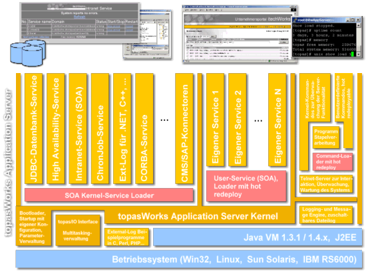The width and height of the screenshot is (366, 273).
Task: Click the Programm Stapelverarbeitung box
Action: [325, 137]
